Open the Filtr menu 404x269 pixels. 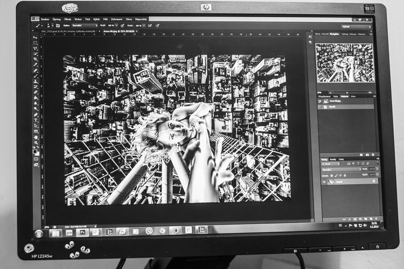(x=105, y=19)
